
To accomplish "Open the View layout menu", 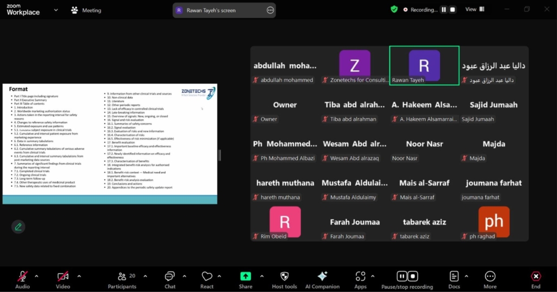I will (x=475, y=10).
